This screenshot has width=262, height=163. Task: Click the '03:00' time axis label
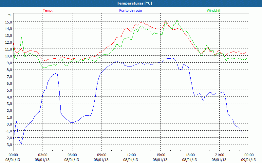coord(43,155)
